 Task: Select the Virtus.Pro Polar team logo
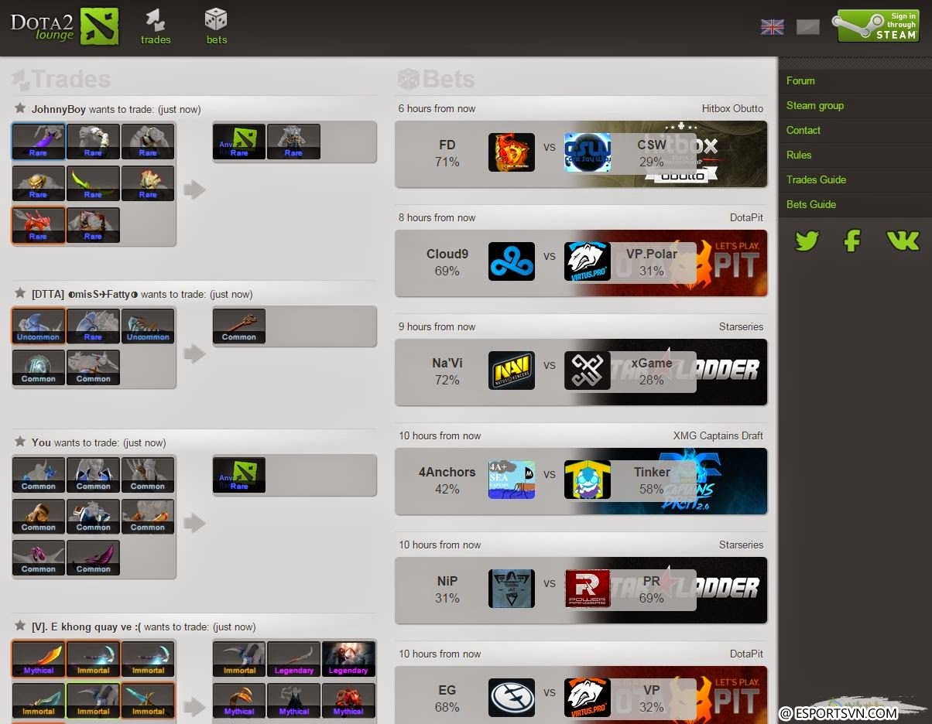click(588, 261)
